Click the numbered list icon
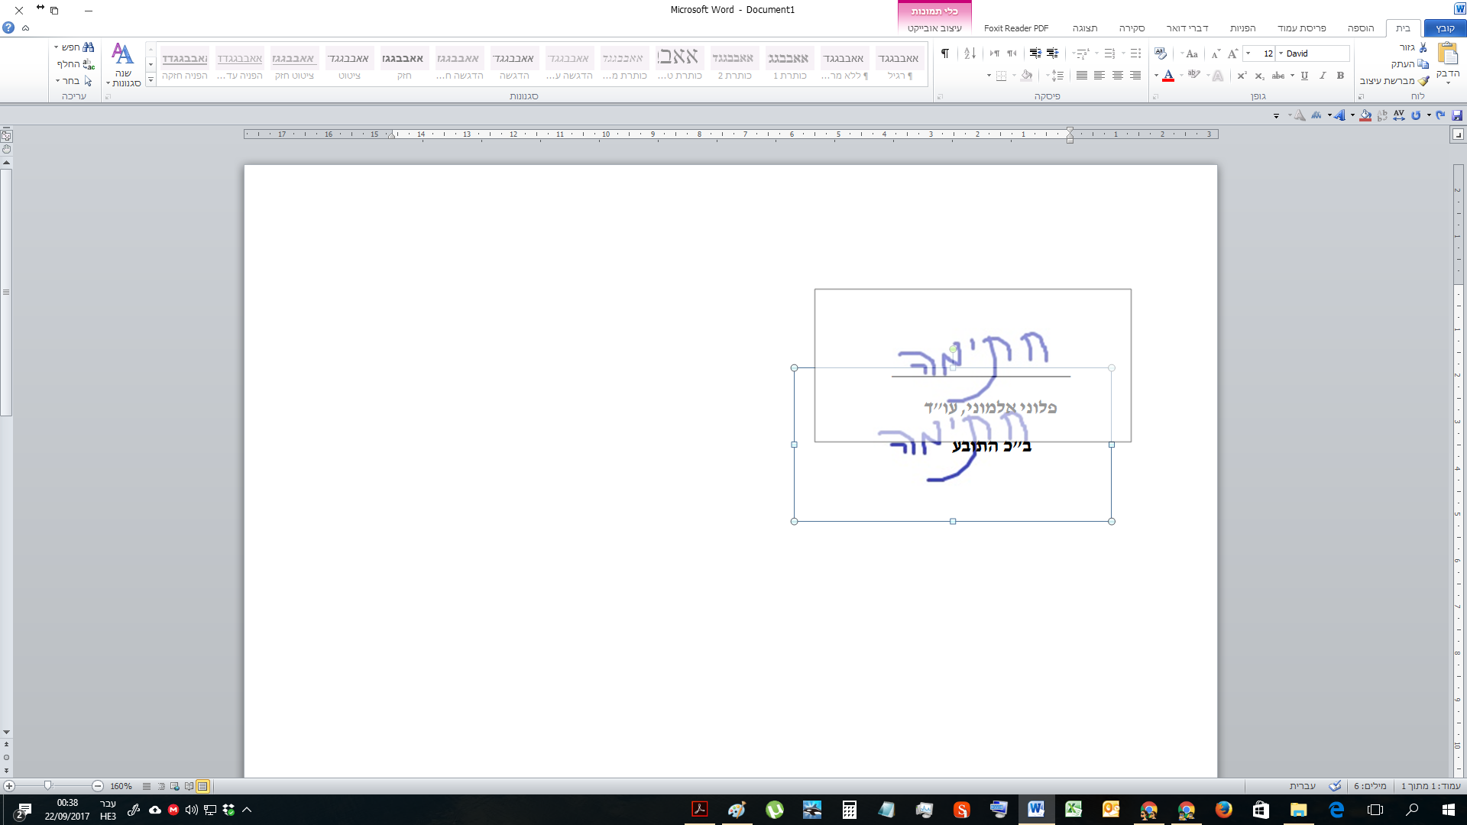 click(1109, 53)
